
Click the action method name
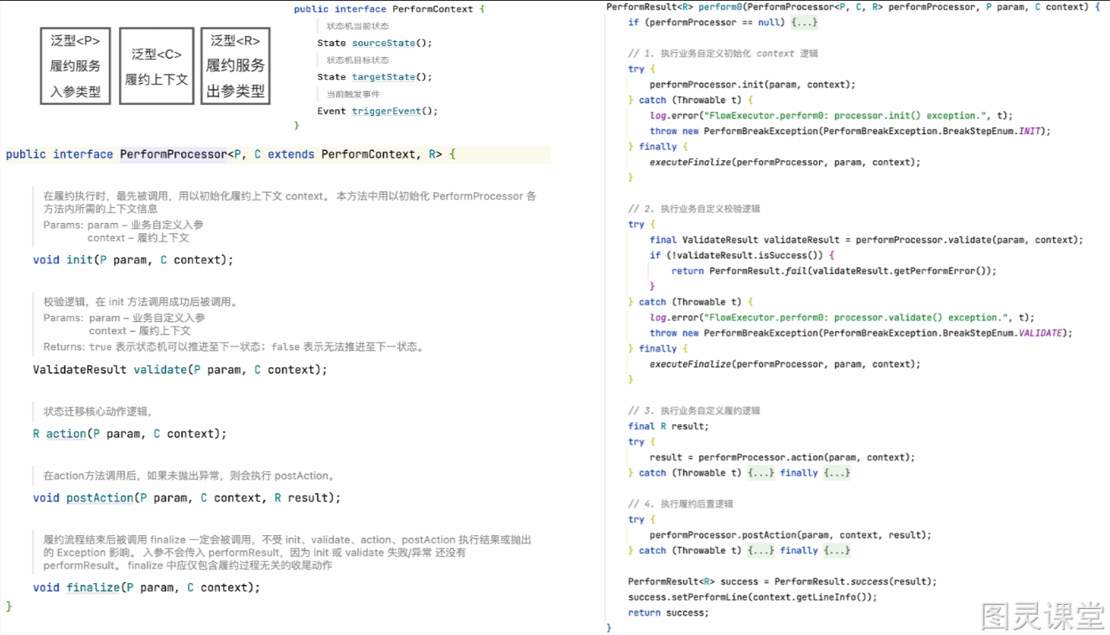pyautogui.click(x=66, y=434)
